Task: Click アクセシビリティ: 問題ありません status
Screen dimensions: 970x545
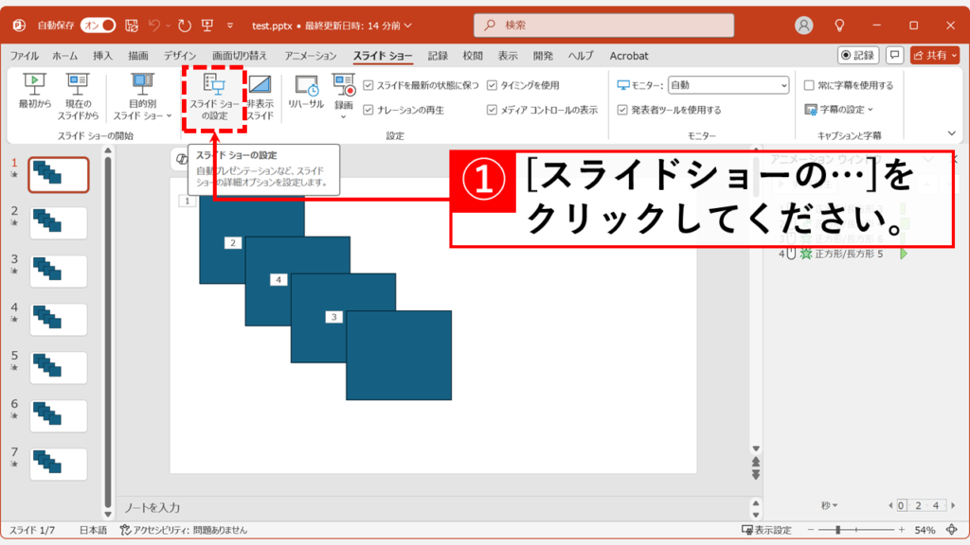Action: (184, 530)
